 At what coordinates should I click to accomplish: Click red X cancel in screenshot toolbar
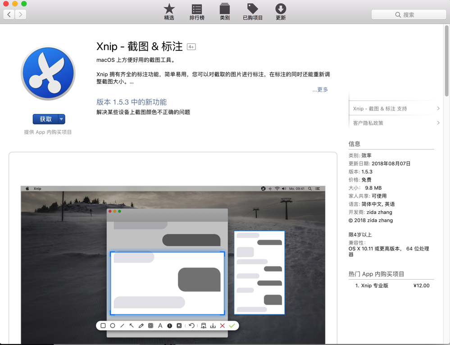point(223,326)
